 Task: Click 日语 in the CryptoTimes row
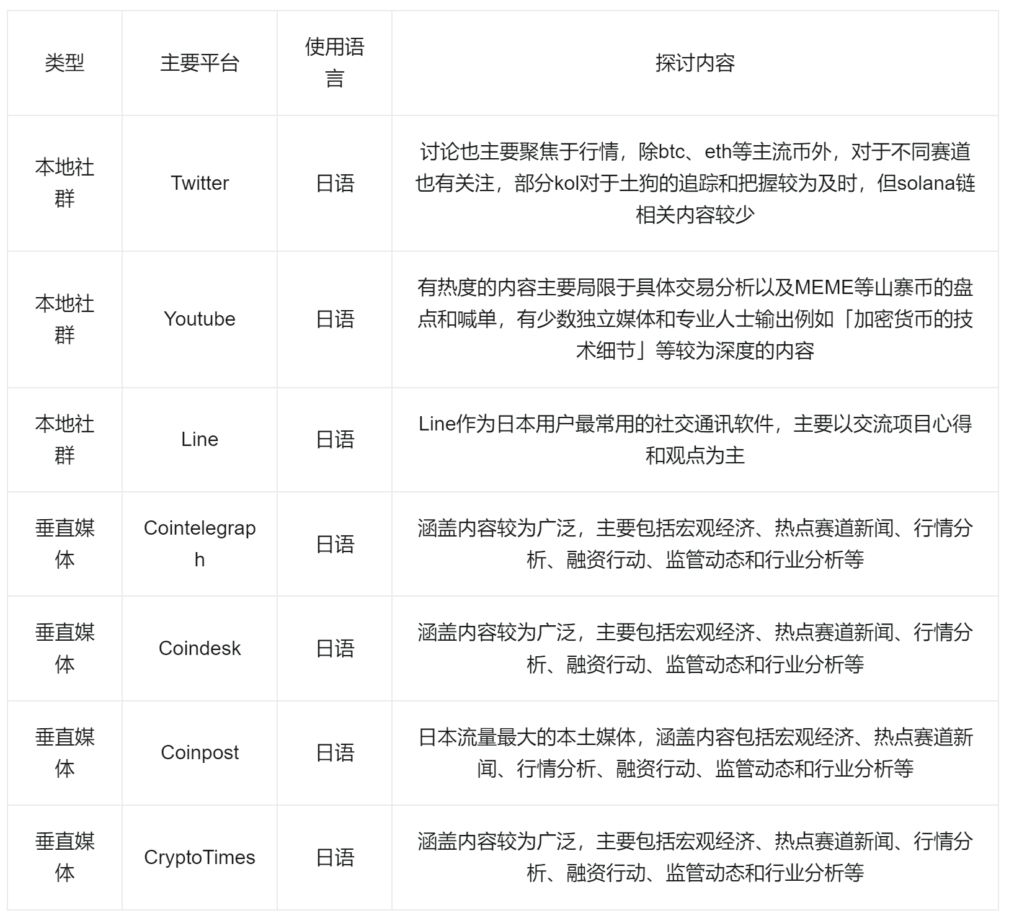click(335, 857)
